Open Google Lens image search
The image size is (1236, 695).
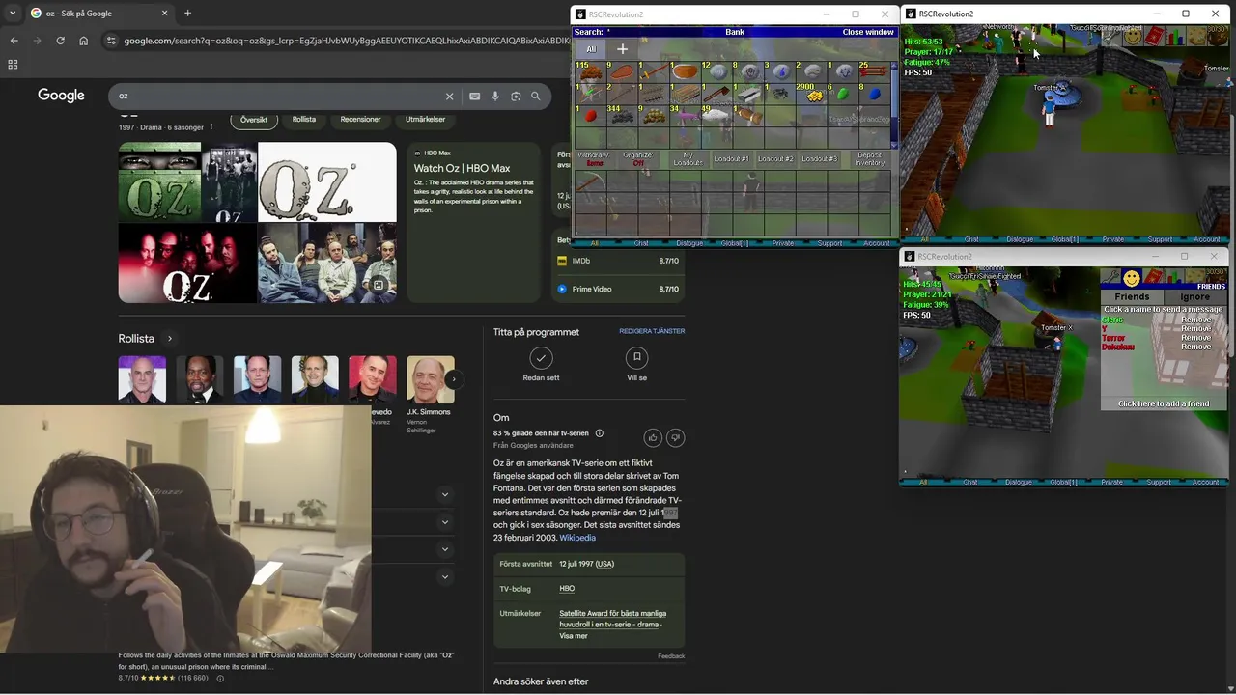[x=516, y=97]
